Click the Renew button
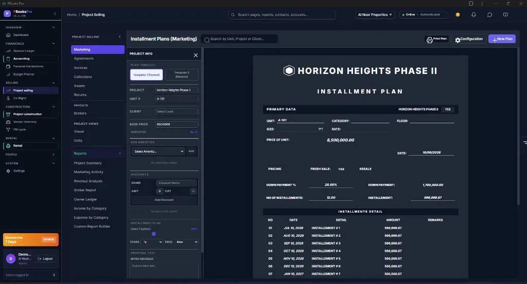Viewport: 527px width, 284px height. (48, 239)
